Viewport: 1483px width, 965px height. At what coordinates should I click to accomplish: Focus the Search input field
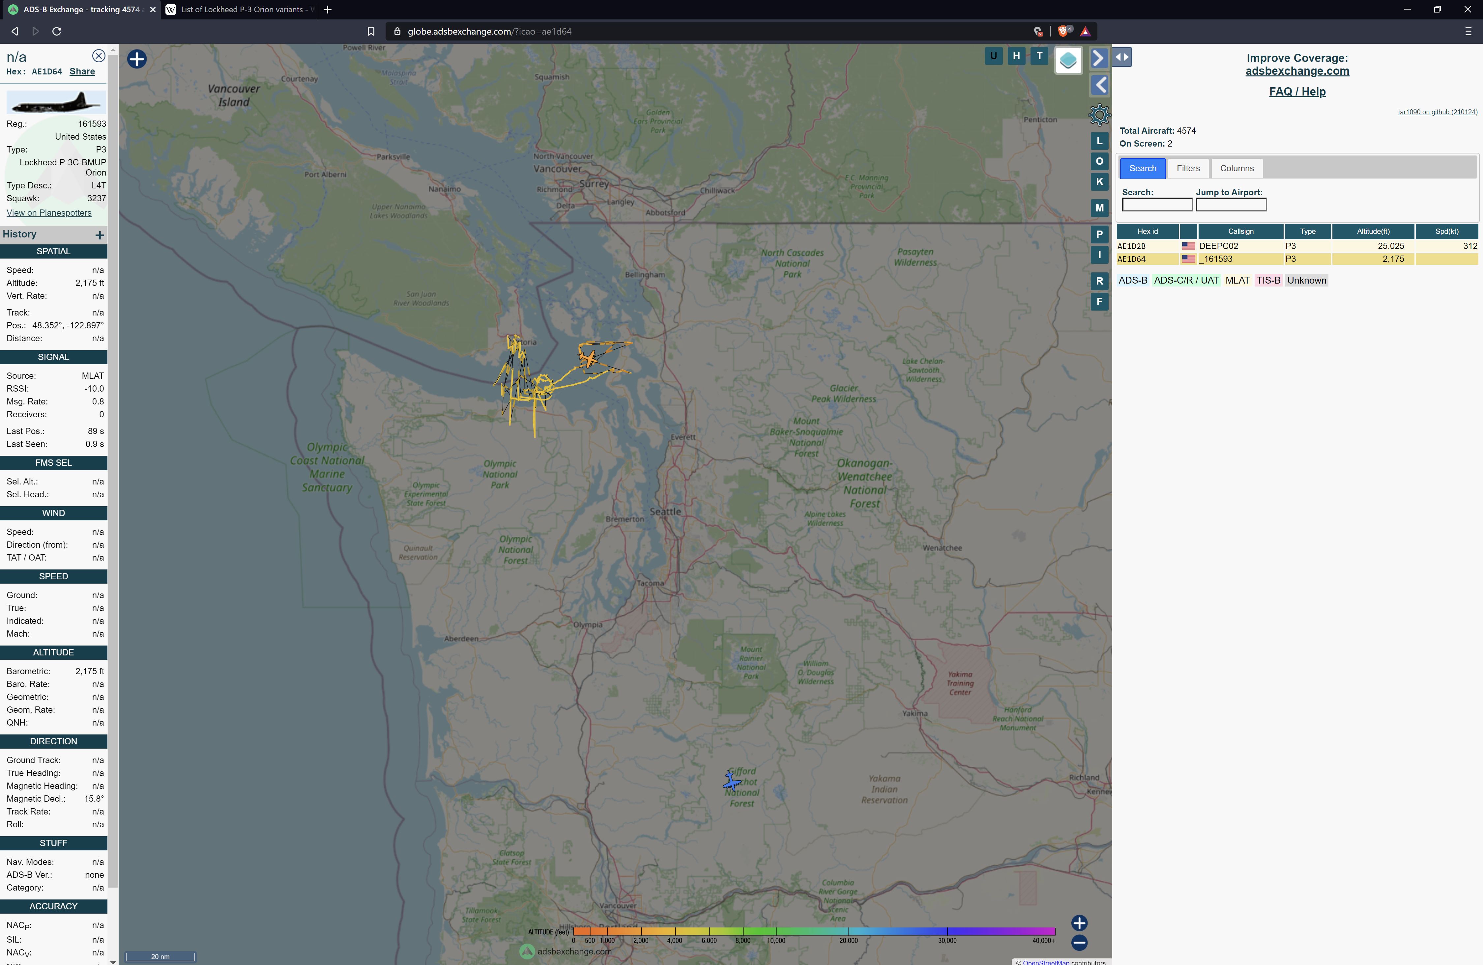(x=1157, y=205)
